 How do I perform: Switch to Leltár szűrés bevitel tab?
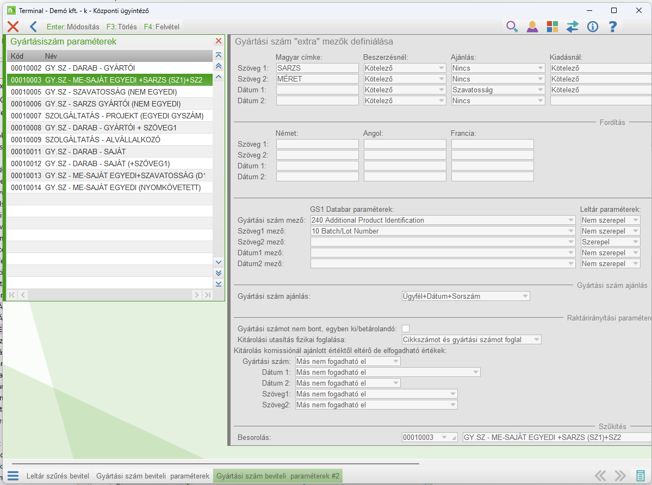[x=58, y=476]
